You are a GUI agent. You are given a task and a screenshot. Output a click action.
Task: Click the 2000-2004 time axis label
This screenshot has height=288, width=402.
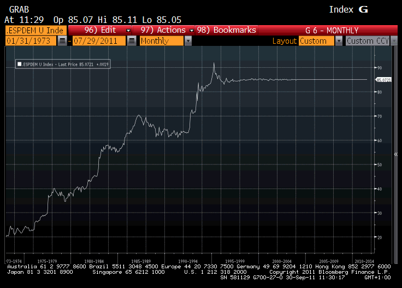coord(282,261)
